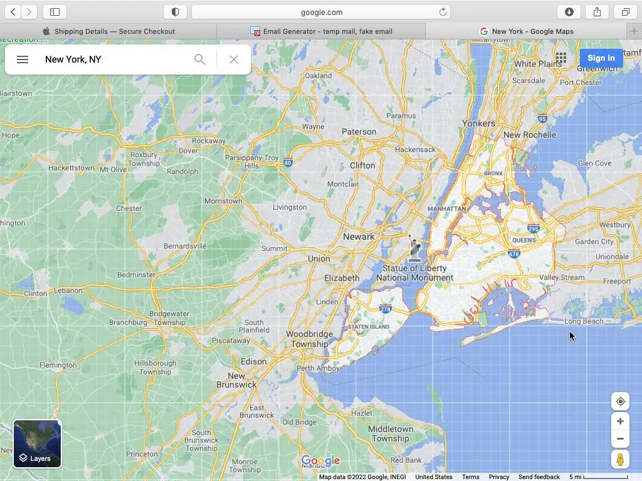Screen dimensions: 642x481
Task: Toggle the 5 mi map scale
Action: tap(599, 477)
